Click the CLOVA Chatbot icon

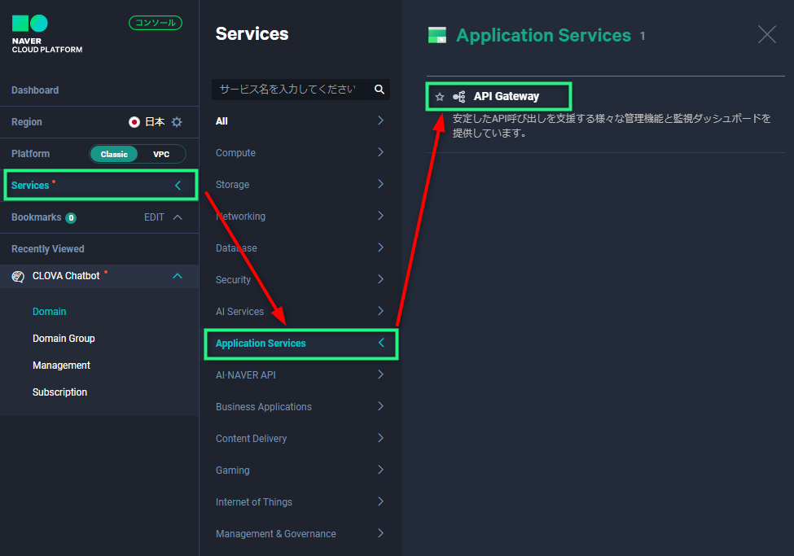[x=18, y=277]
